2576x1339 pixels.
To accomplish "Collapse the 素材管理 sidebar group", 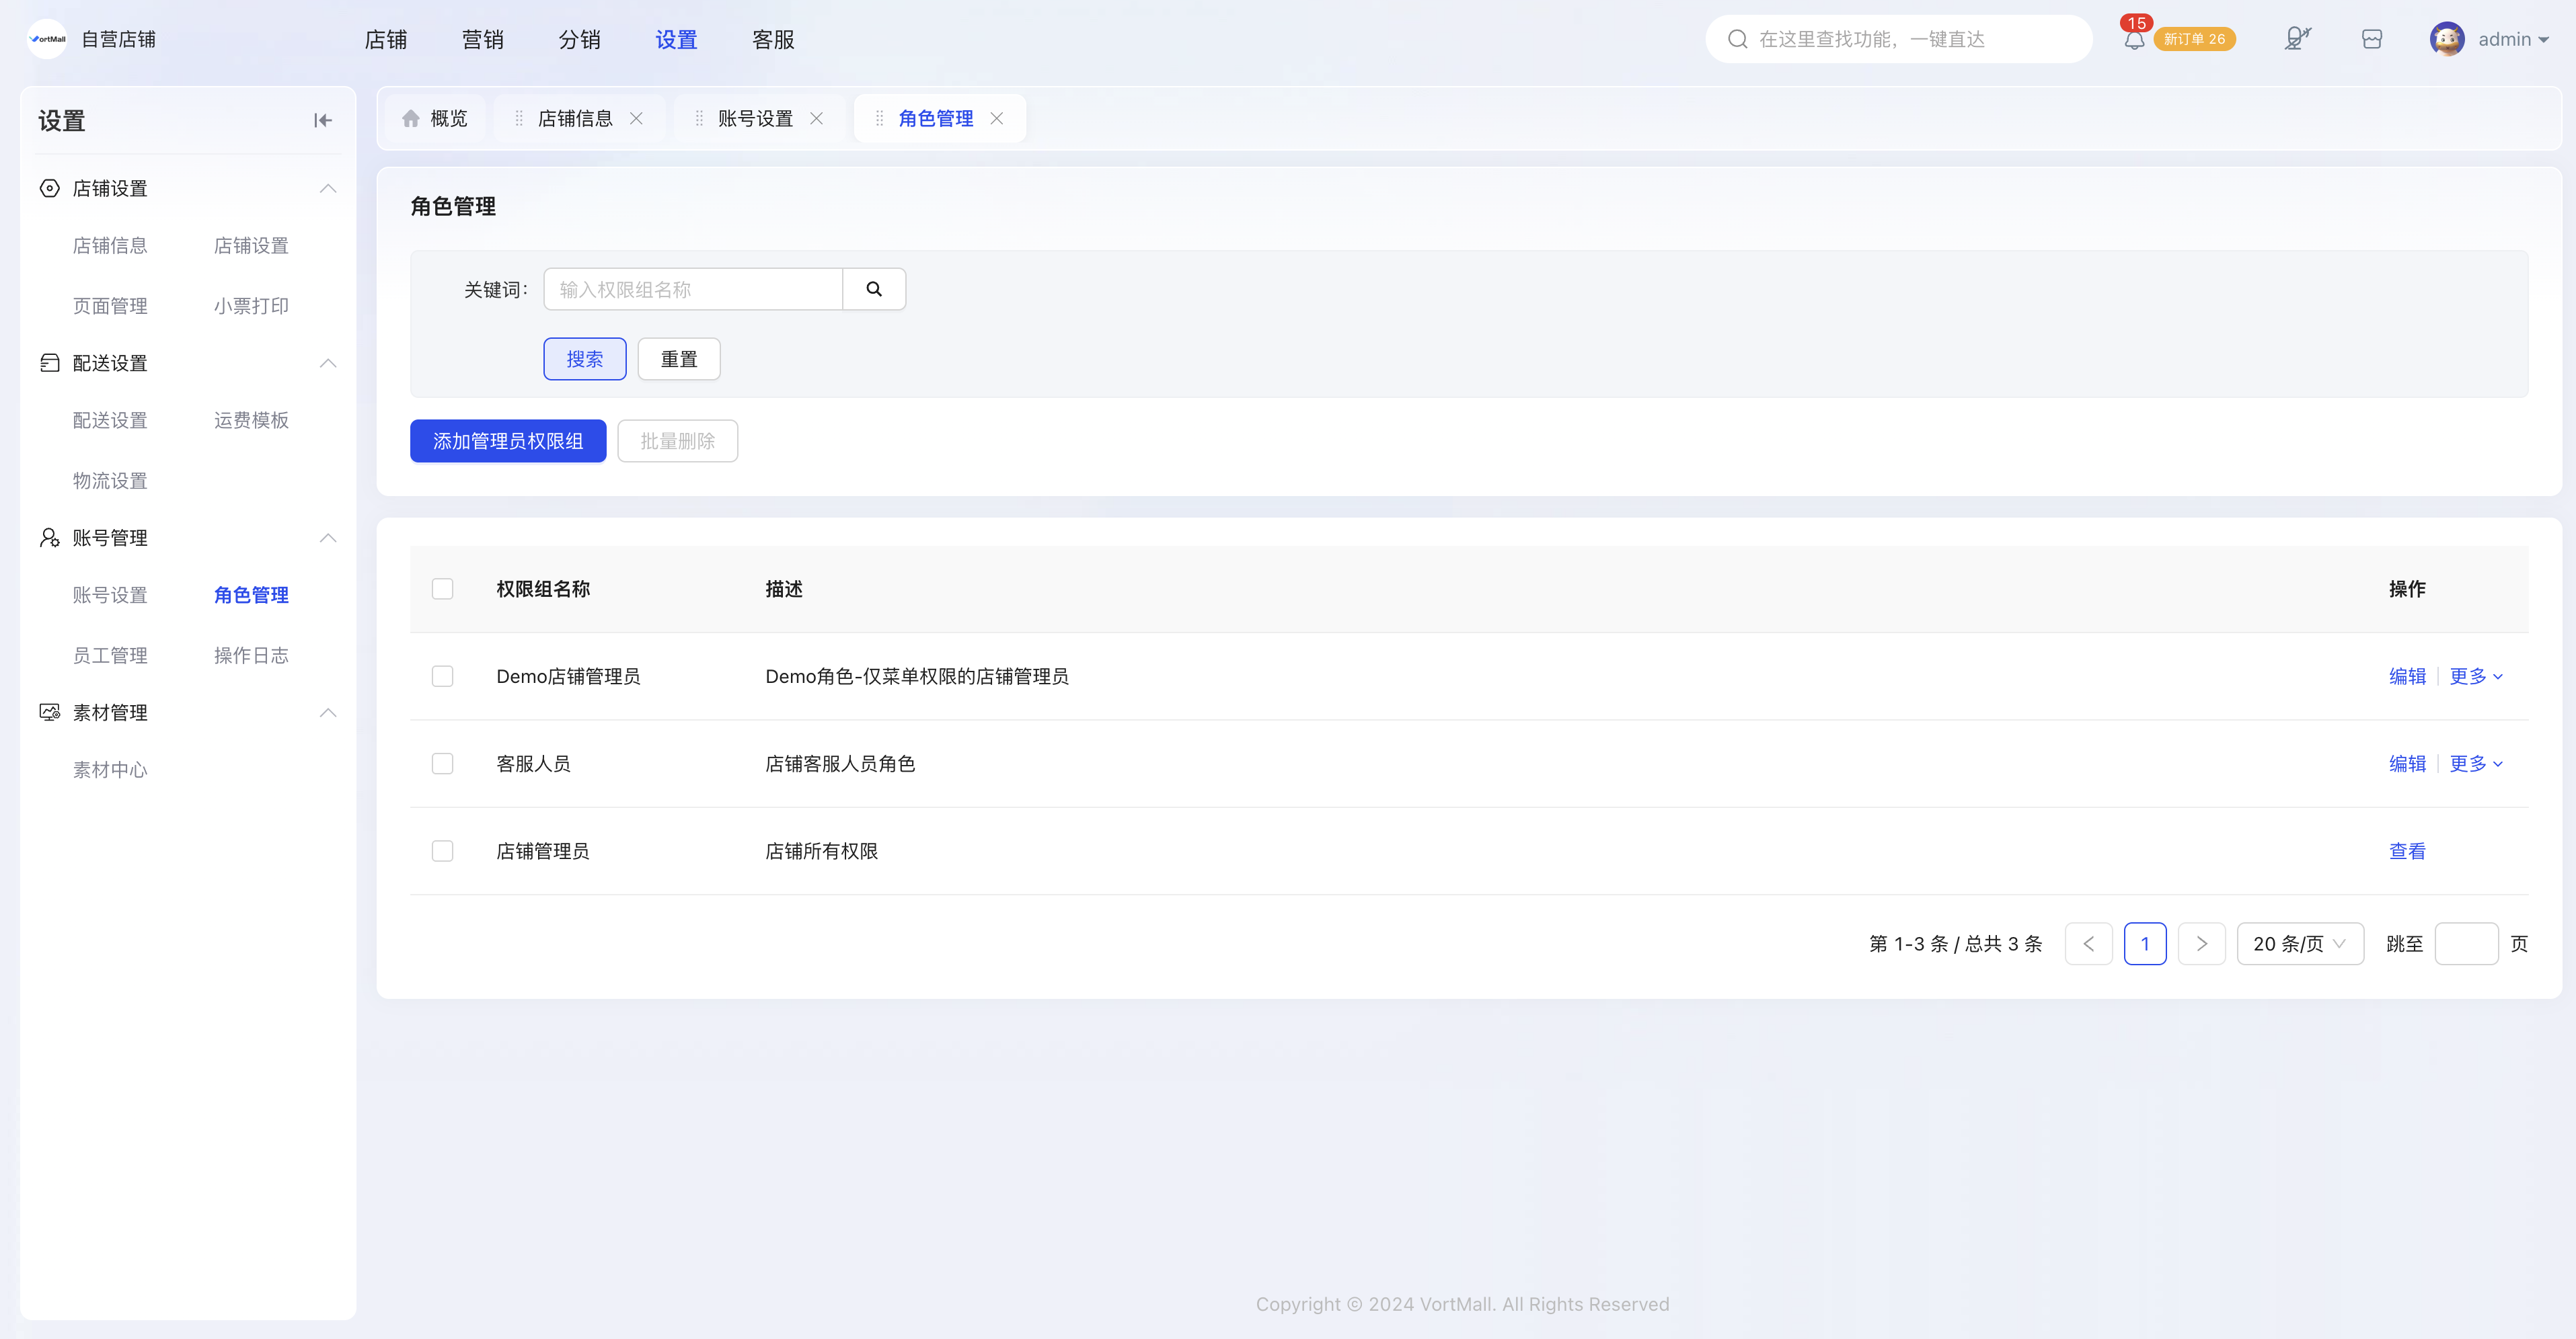I will click(327, 713).
